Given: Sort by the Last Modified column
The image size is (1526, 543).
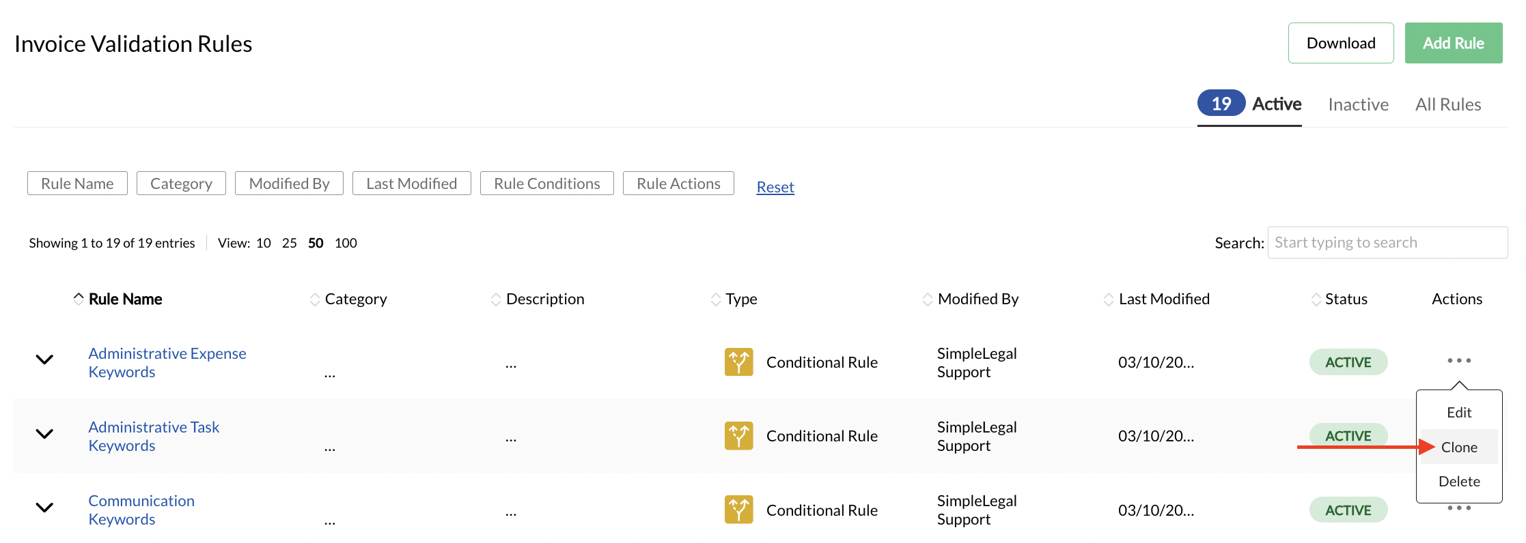Looking at the screenshot, I should point(1163,299).
